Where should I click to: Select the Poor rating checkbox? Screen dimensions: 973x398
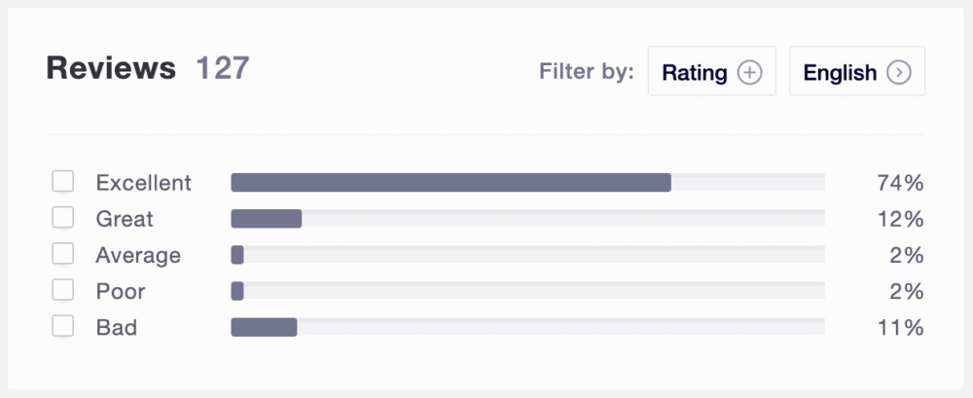[x=63, y=290]
